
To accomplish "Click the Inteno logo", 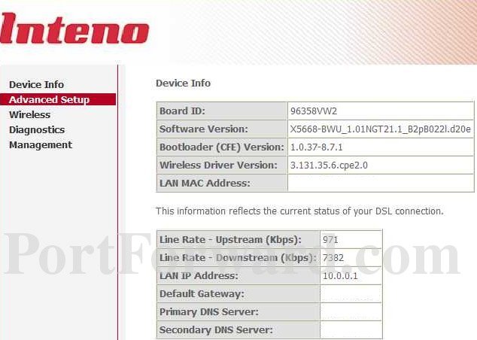I will coord(74,28).
